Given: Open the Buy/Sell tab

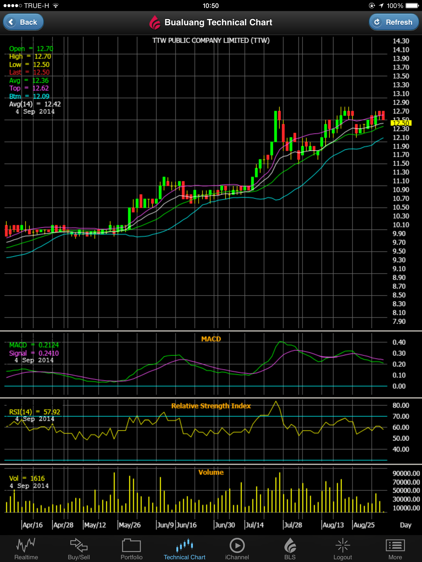Looking at the screenshot, I should coord(79,549).
